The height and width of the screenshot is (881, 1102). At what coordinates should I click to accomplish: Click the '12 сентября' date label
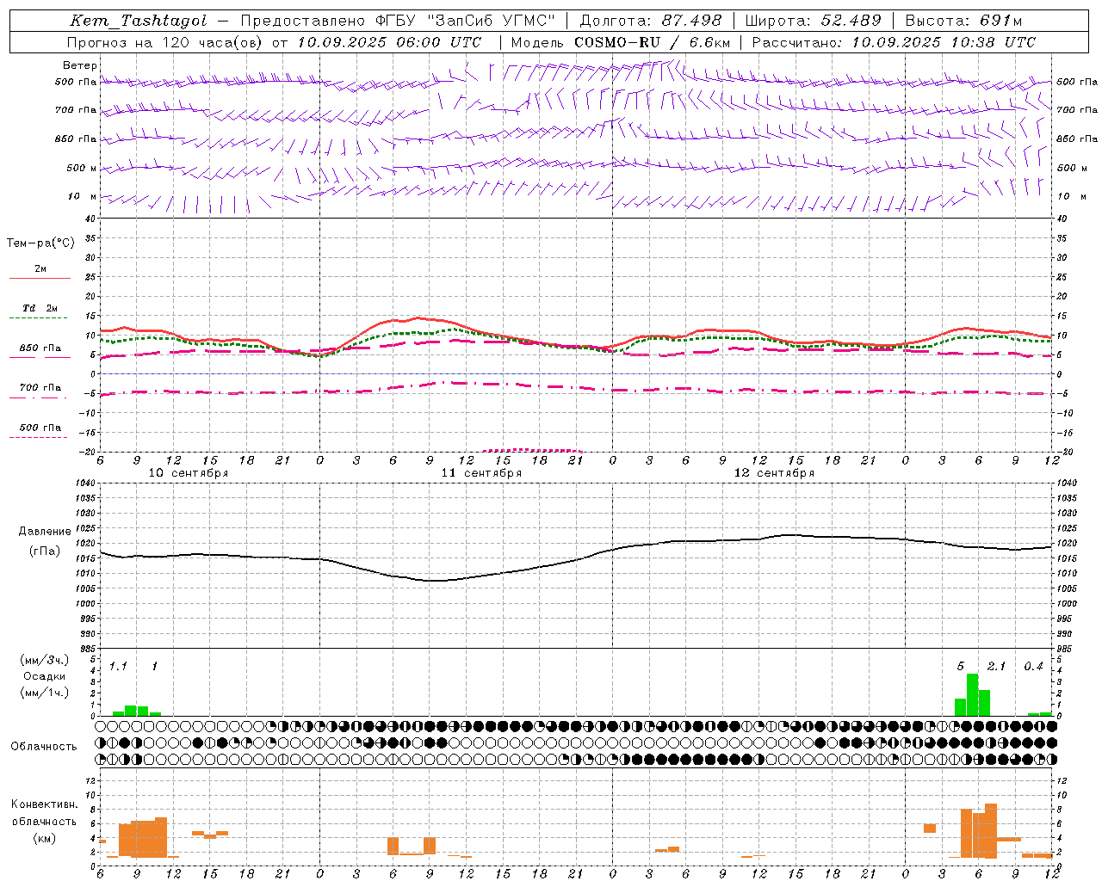[774, 473]
